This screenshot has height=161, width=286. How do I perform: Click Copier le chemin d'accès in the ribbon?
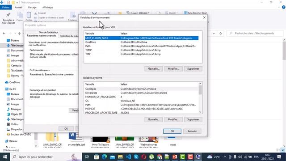[49, 18]
